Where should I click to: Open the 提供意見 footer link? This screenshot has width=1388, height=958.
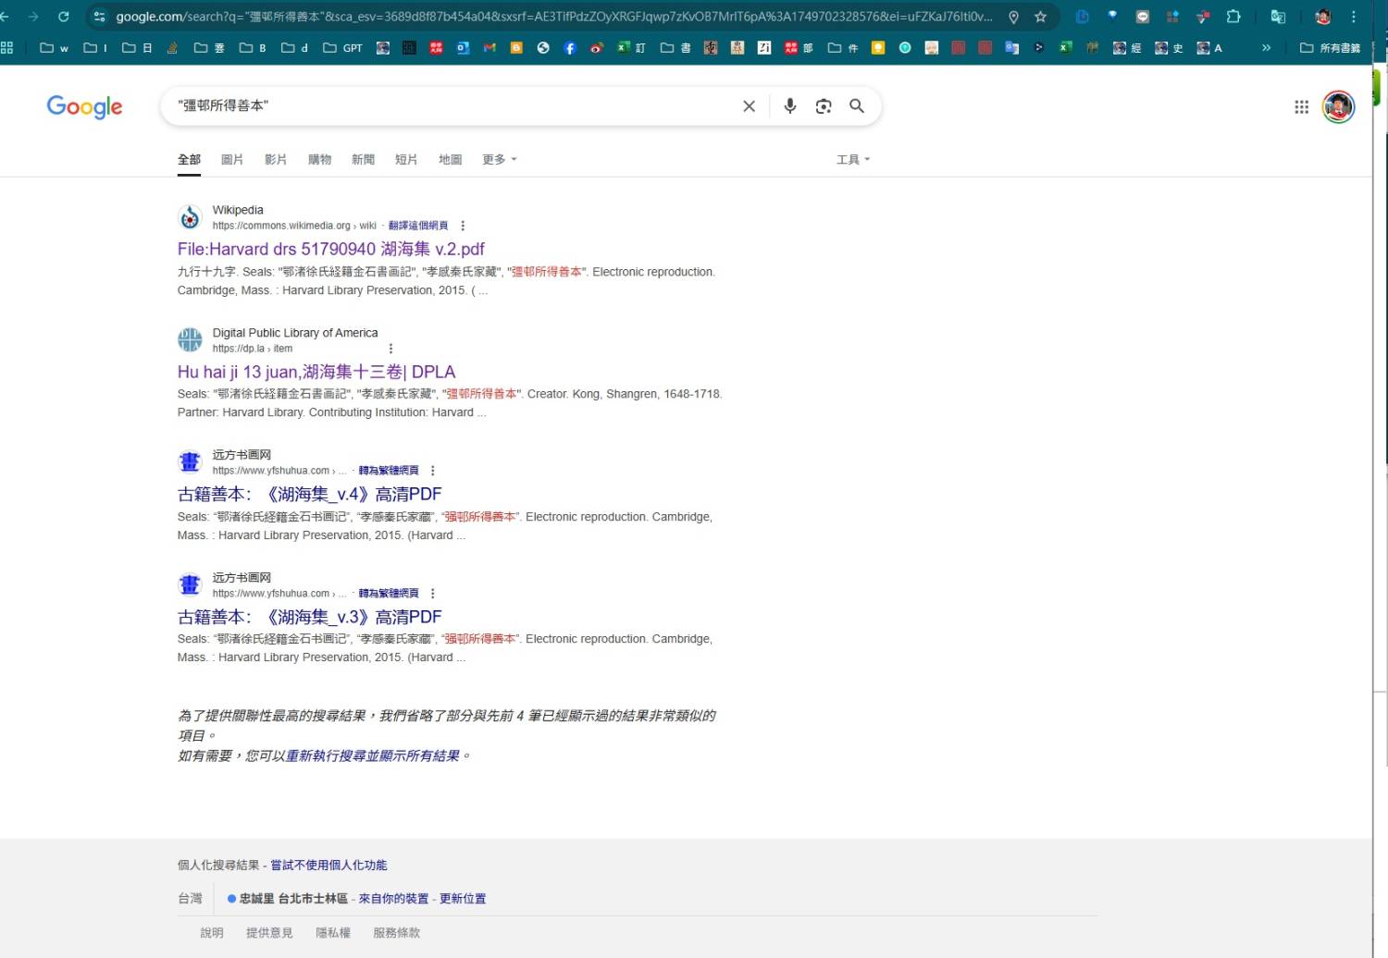pyautogui.click(x=269, y=933)
